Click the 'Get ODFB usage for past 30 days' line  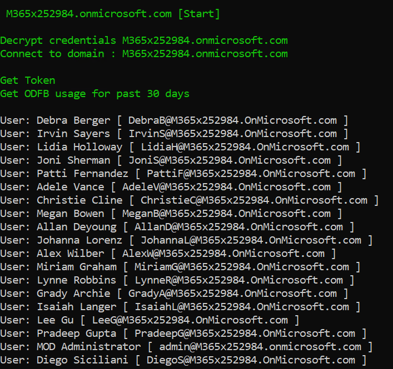click(94, 94)
